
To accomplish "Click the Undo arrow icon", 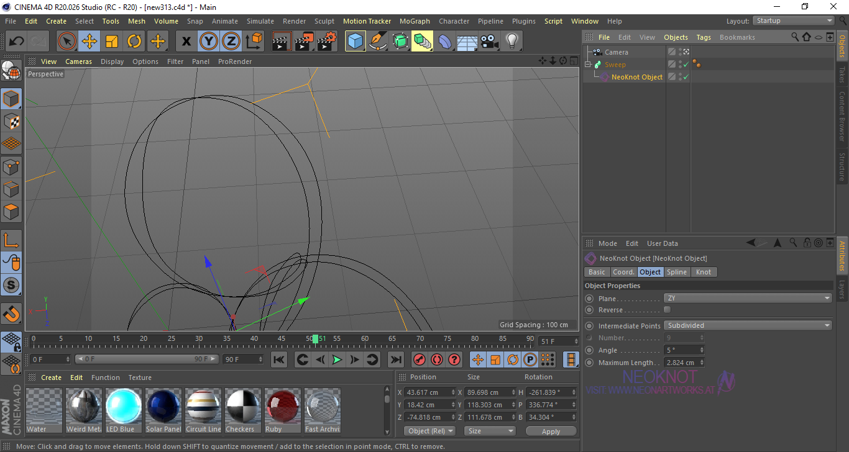I will [16, 42].
